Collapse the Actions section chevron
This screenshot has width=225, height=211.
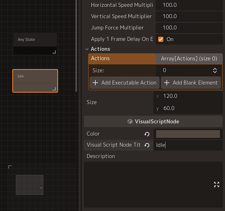(87, 49)
